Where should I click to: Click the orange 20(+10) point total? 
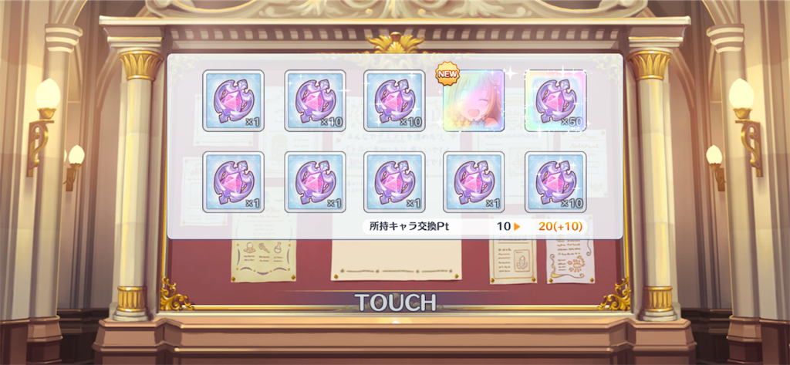(560, 226)
